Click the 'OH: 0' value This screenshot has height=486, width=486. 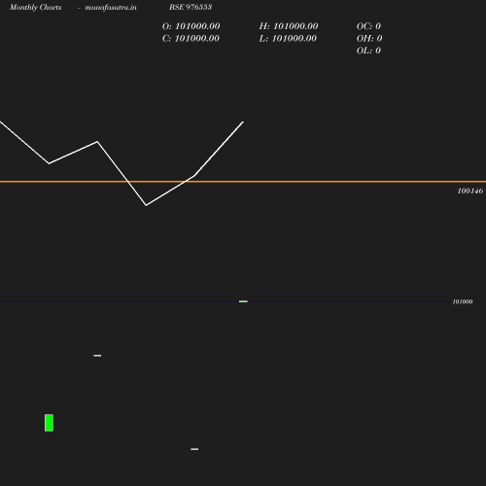click(x=369, y=38)
